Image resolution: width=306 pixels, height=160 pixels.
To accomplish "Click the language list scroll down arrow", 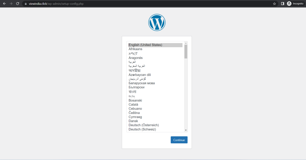I will pyautogui.click(x=186, y=130).
